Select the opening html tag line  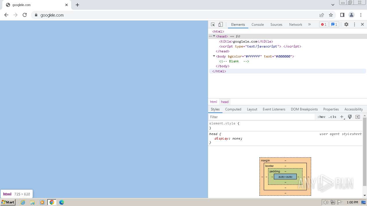(218, 31)
